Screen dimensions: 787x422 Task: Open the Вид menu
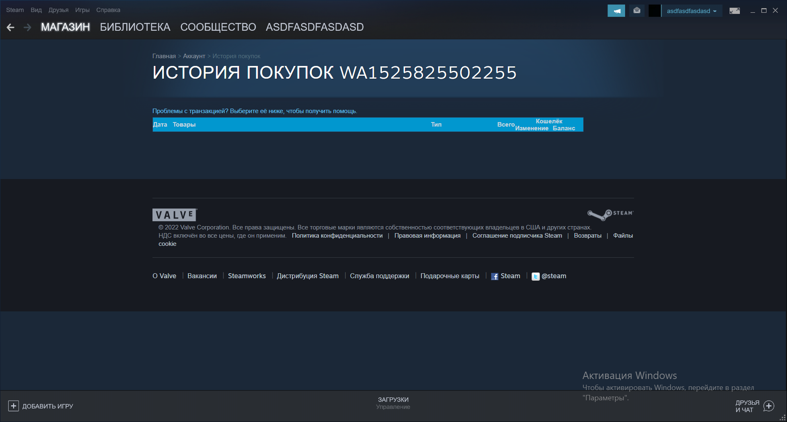pyautogui.click(x=36, y=10)
